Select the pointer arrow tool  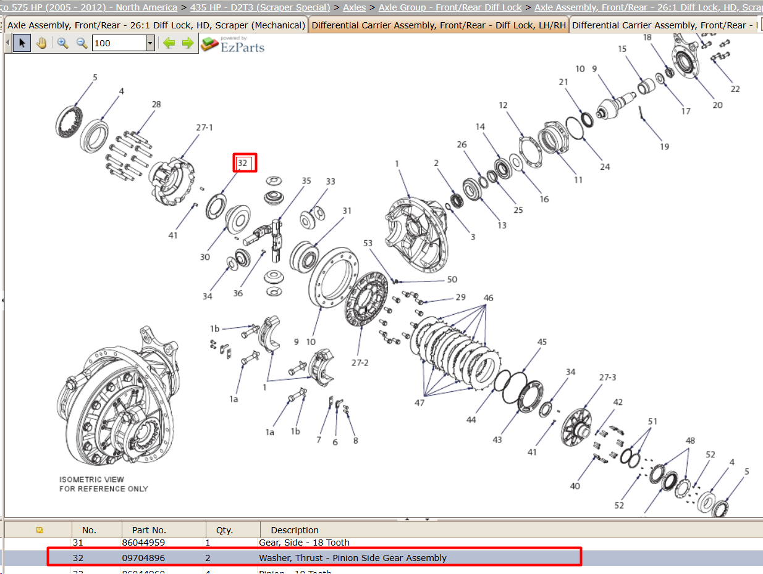[x=22, y=43]
